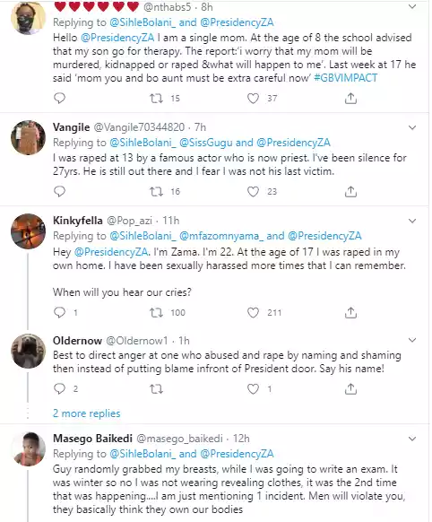Retweet Kinkyfella's tweet showing 100 retweets
This screenshot has height=522, width=432.
pos(156,312)
